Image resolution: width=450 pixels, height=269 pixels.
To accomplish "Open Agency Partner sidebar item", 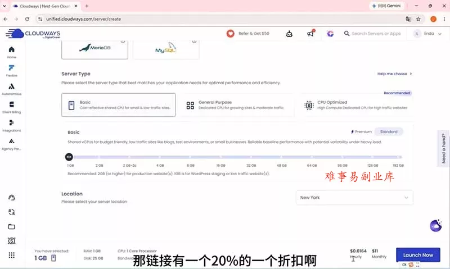I will pos(11,144).
